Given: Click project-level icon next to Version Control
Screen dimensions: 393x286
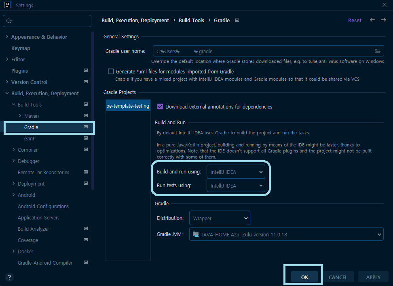Looking at the screenshot, I should point(86,81).
